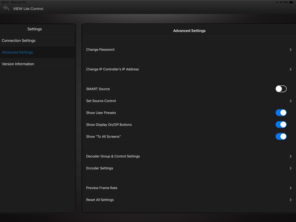This screenshot has height=222, width=296.
Task: Click the VIEW Lite Control title
Action: 28,9
